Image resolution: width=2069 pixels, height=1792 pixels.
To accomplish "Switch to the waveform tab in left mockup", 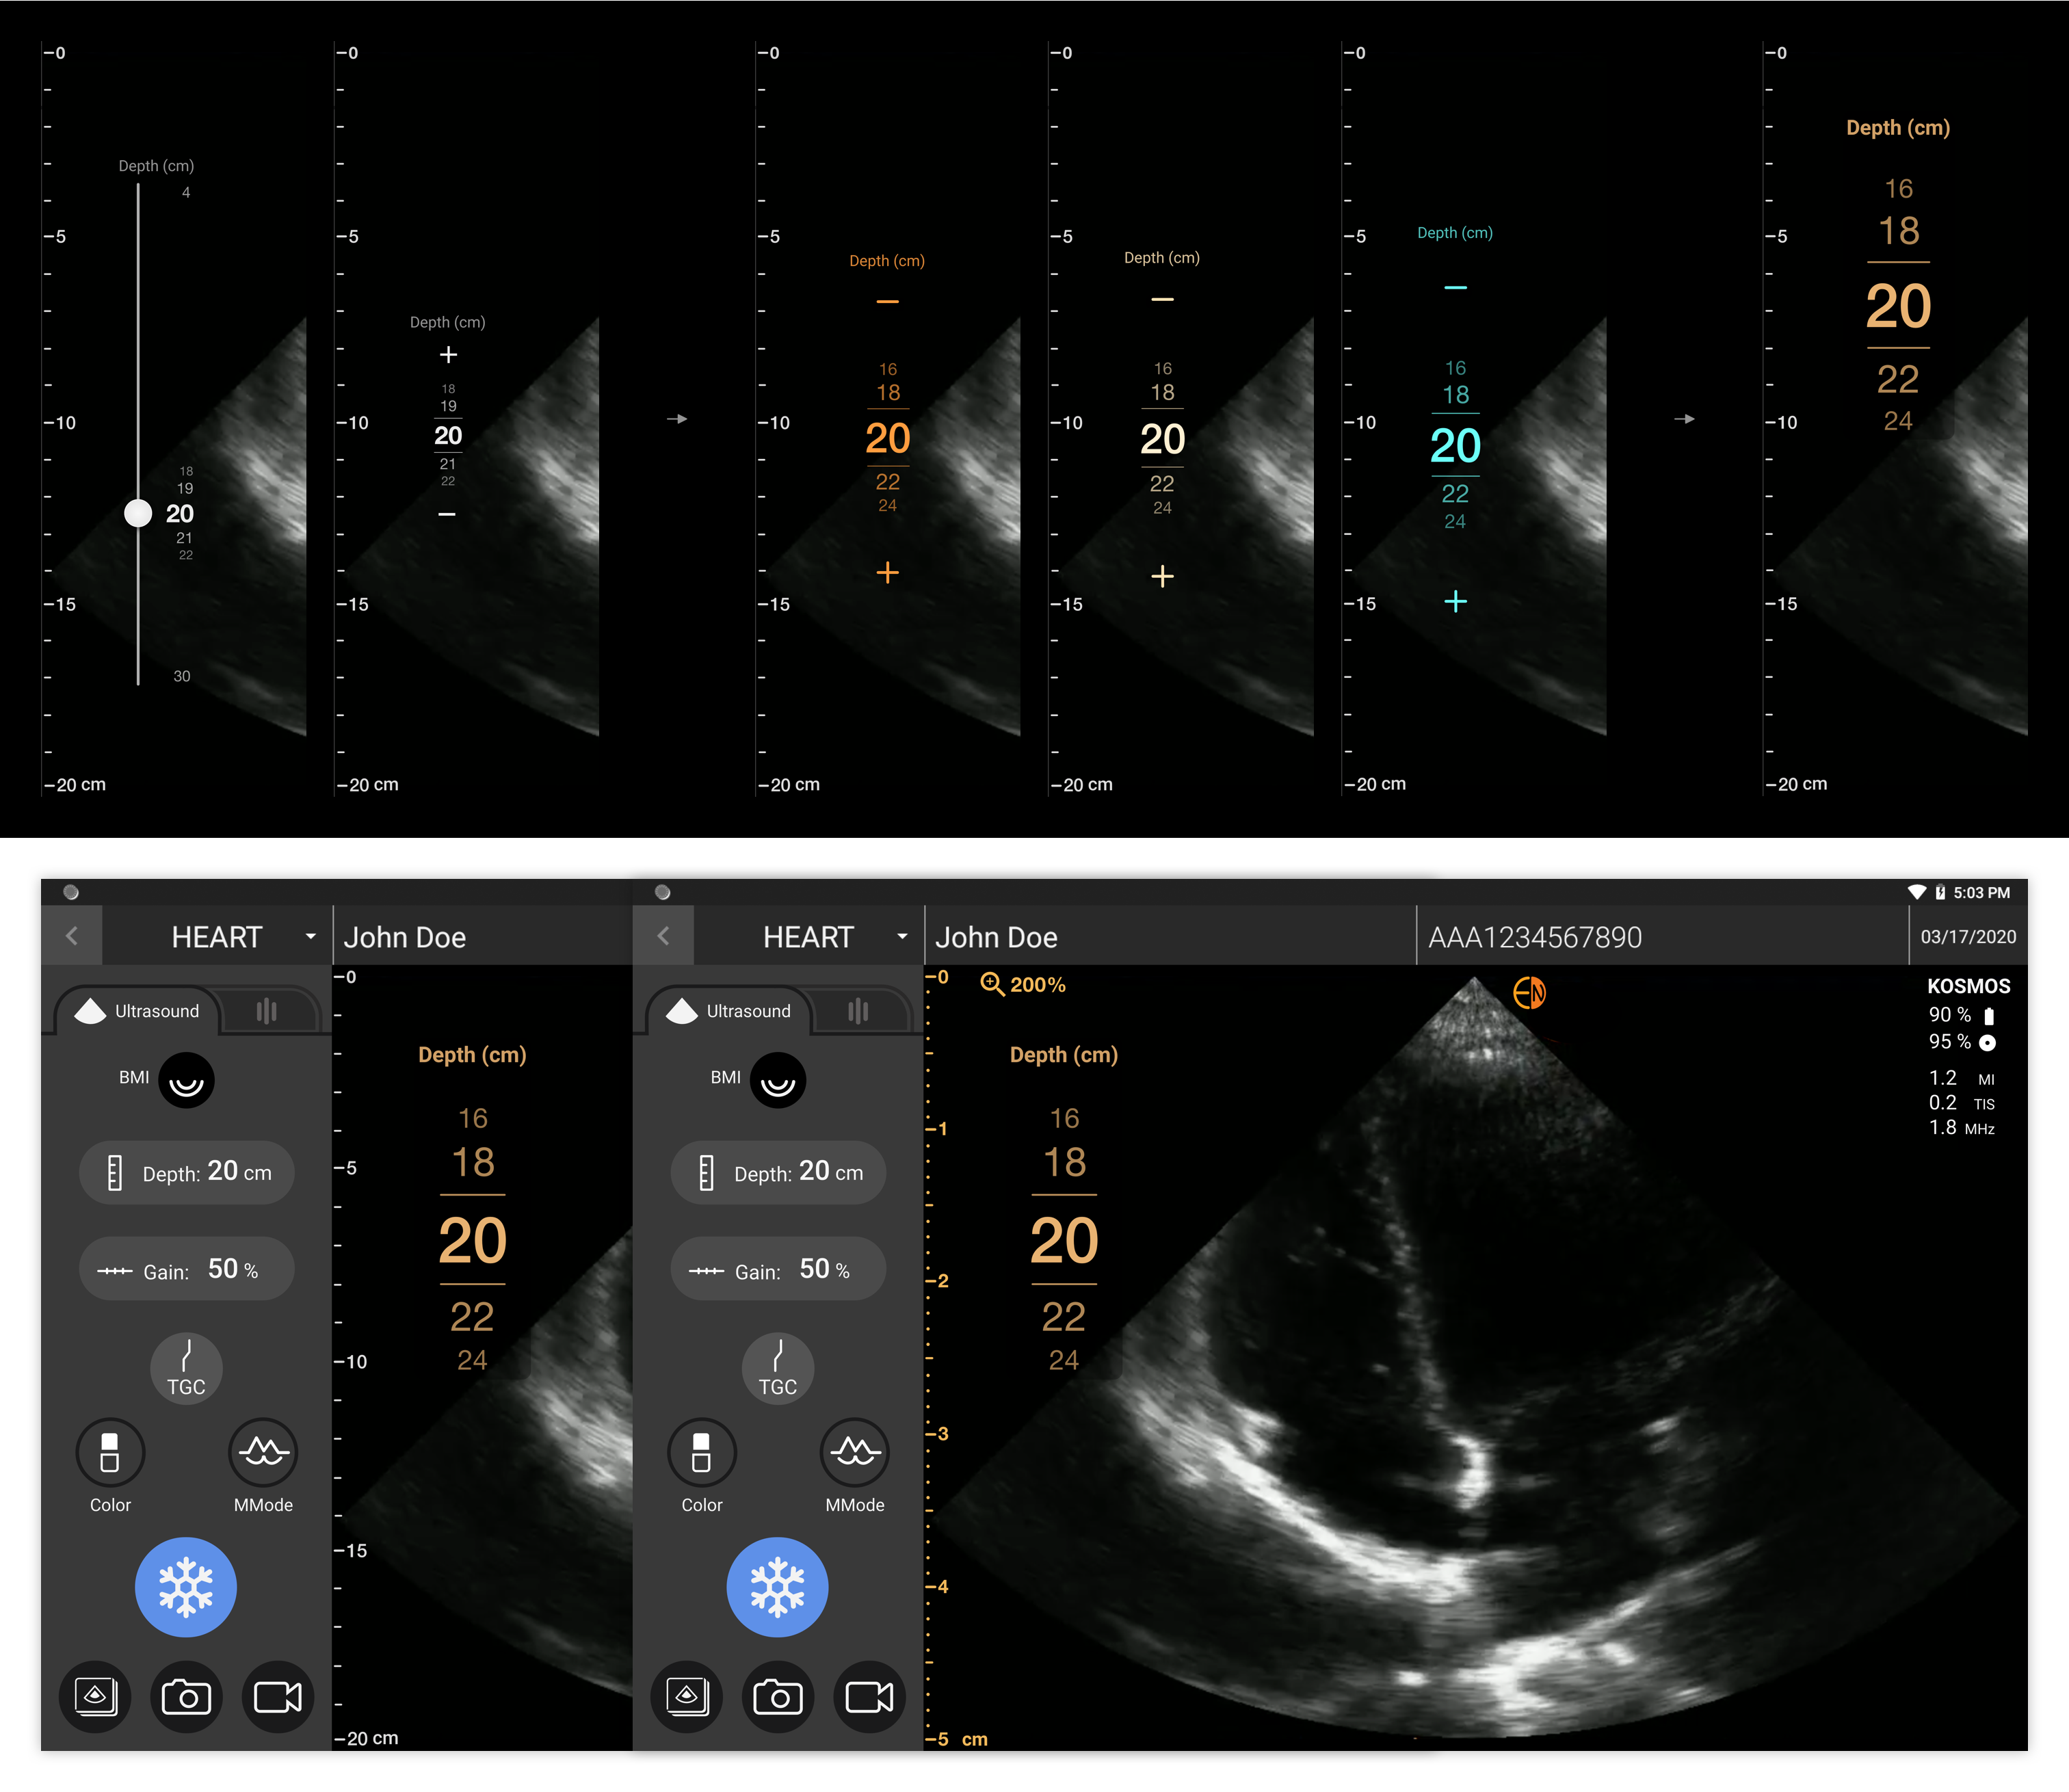I will click(266, 1011).
